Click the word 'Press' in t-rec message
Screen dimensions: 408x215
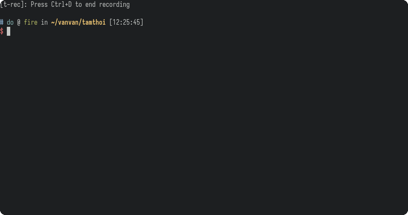(39, 4)
